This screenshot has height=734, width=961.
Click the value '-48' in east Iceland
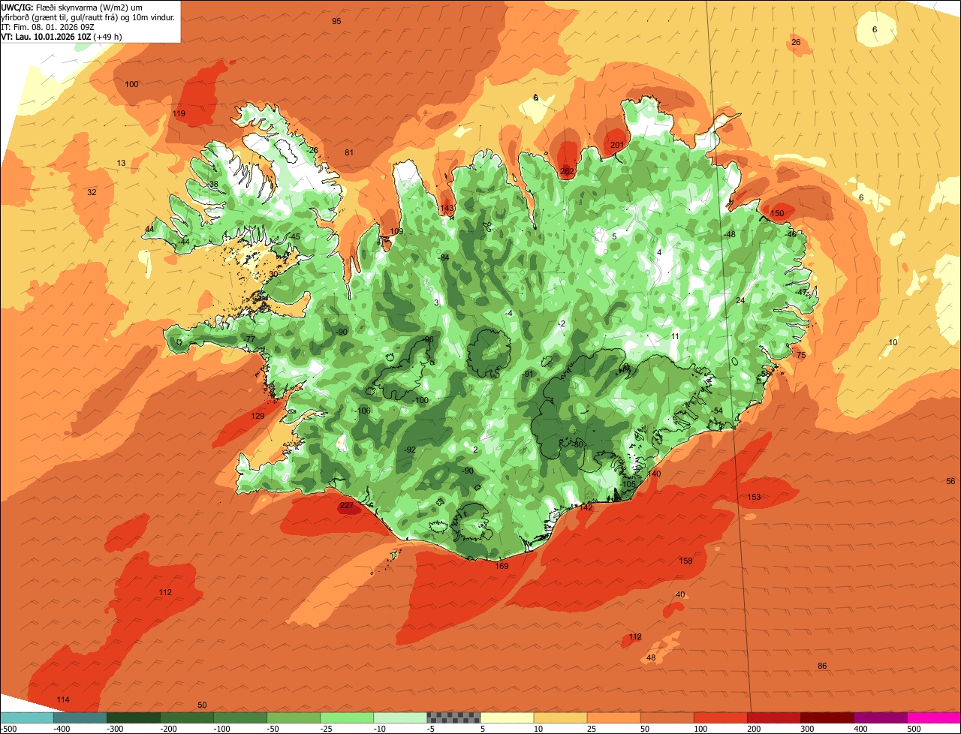click(729, 234)
